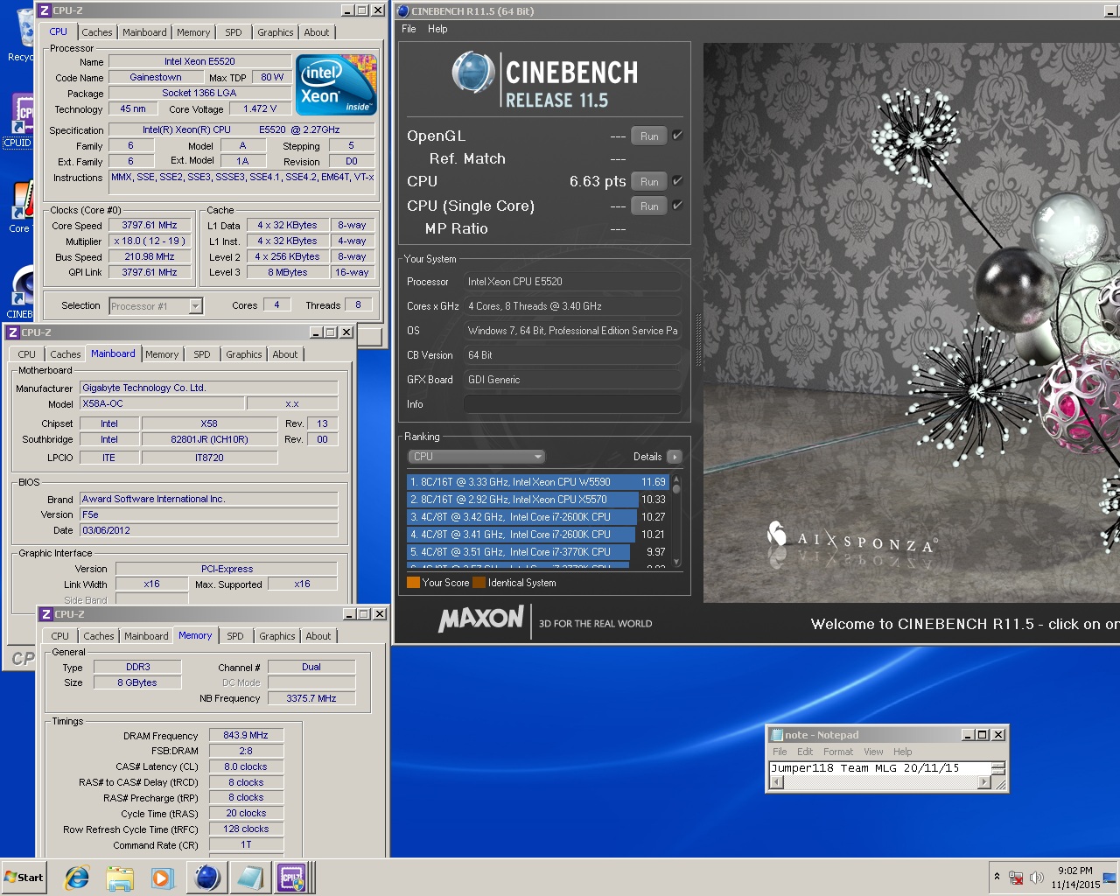Click motherboard model X58A-OC field
Image resolution: width=1120 pixels, height=896 pixels.
[162, 404]
